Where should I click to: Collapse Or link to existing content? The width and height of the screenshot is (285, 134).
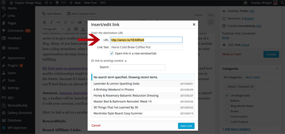(x=109, y=61)
